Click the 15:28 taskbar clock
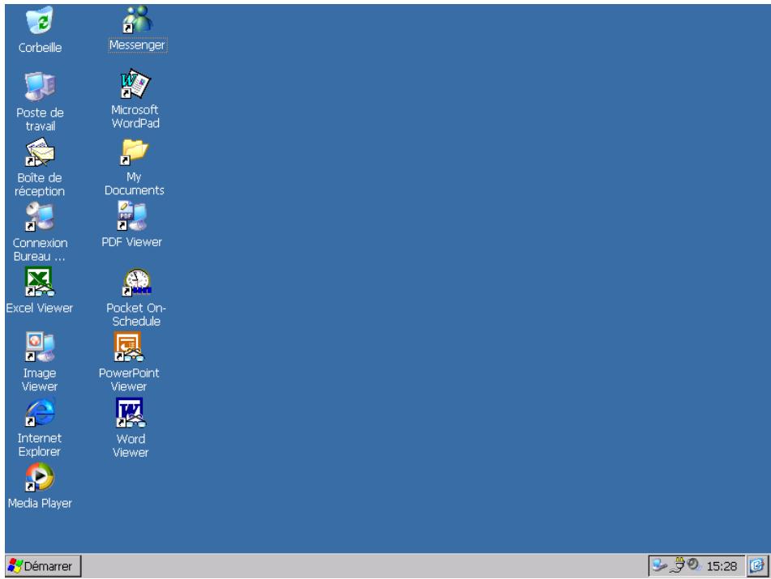The image size is (771, 579). coord(722,566)
